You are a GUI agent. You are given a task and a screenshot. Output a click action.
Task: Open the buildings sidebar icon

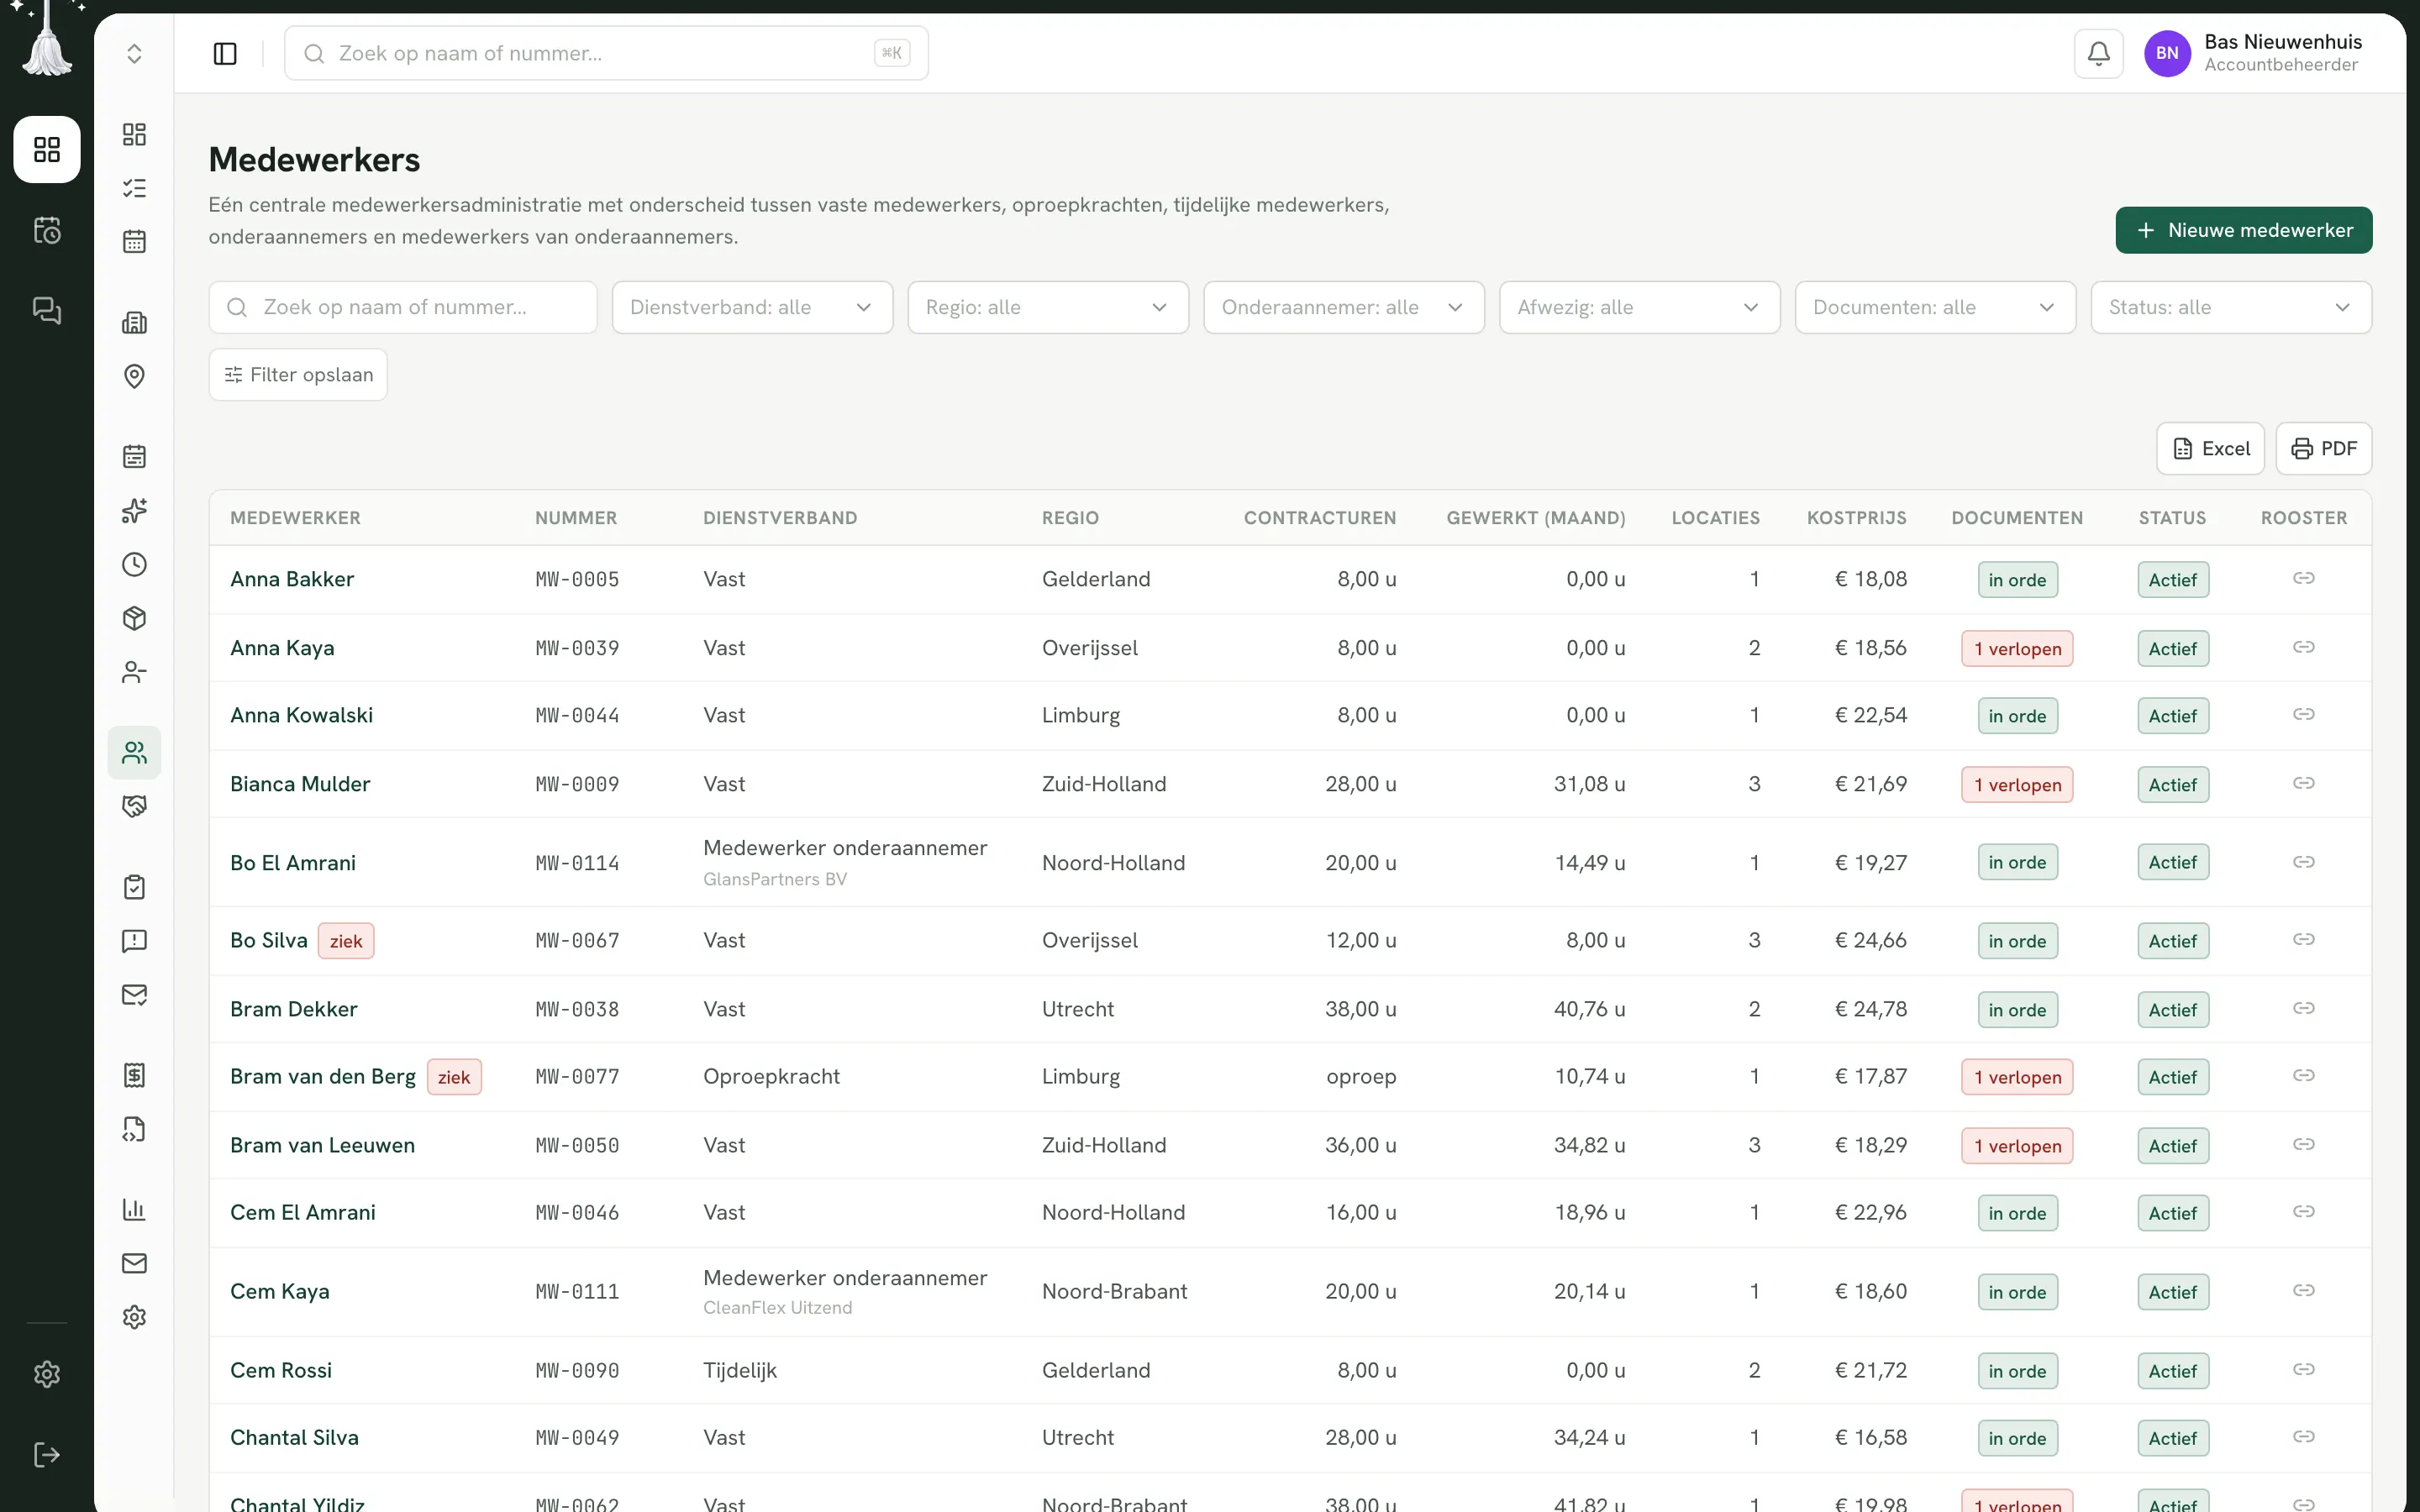pos(134,322)
